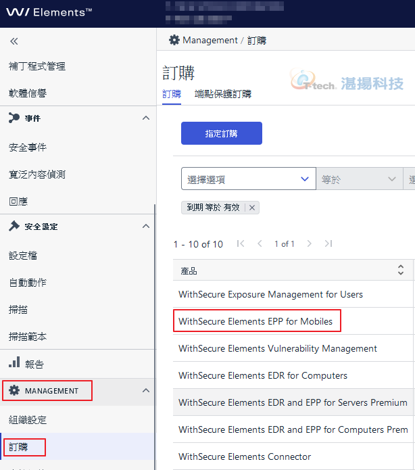Click the 事件 section icon
This screenshot has height=470, width=415.
point(14,118)
